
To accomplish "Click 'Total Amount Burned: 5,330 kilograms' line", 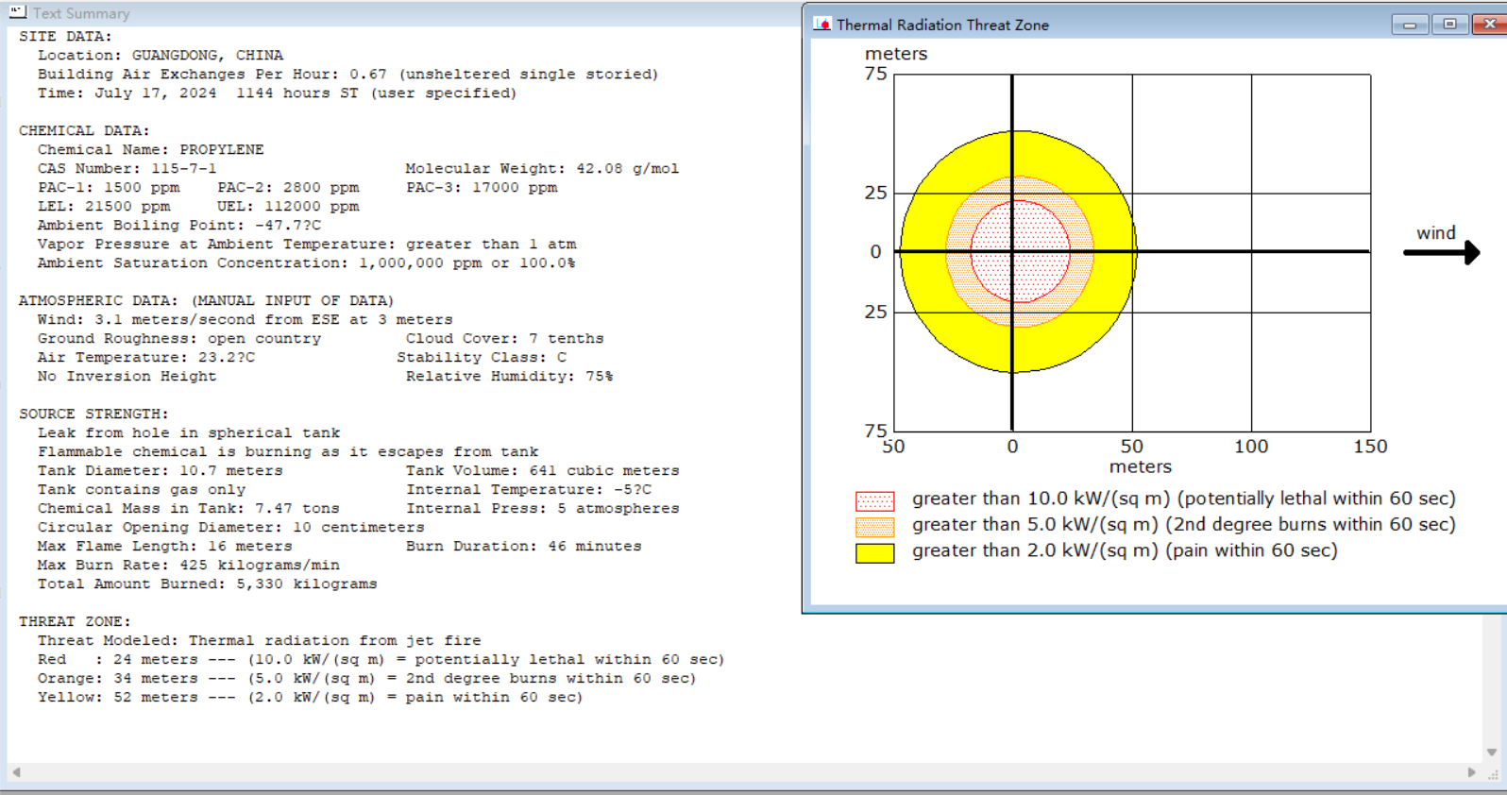I will pos(208,584).
